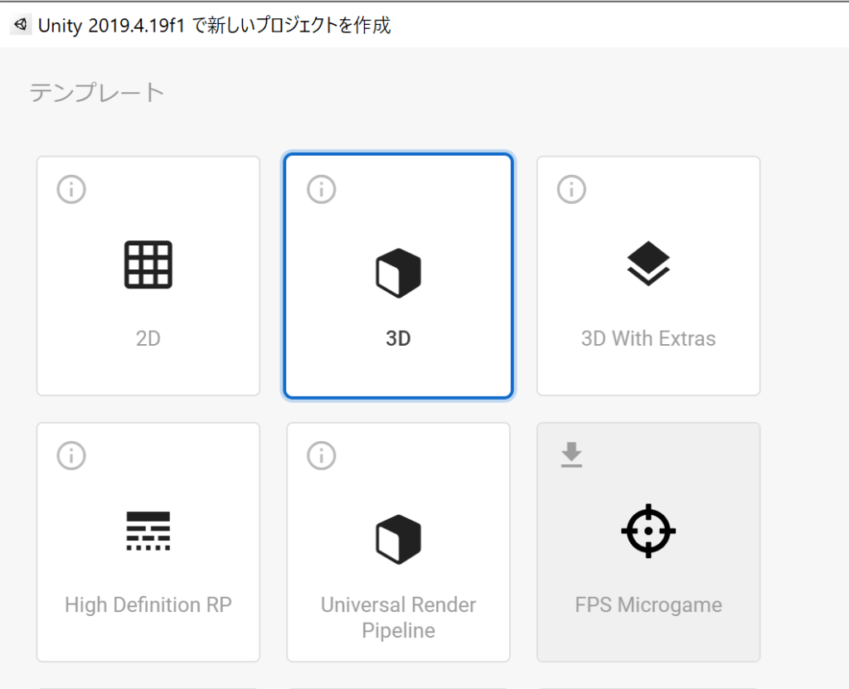Pick the High Definition RP label
This screenshot has height=689, width=849.
[x=148, y=604]
